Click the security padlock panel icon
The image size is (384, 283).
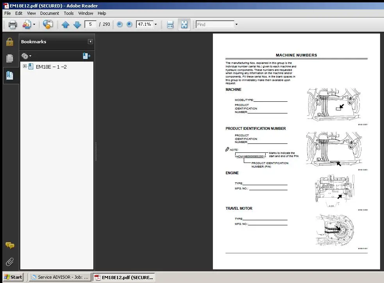10,42
